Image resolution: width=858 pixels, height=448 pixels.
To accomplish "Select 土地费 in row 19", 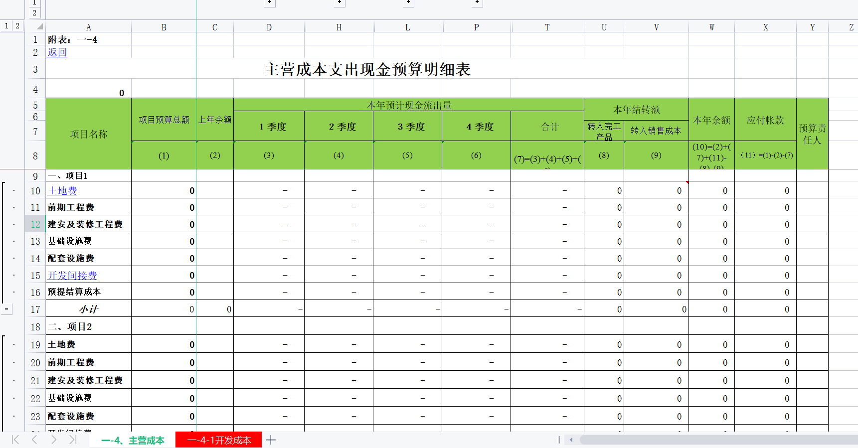I will tap(89, 344).
